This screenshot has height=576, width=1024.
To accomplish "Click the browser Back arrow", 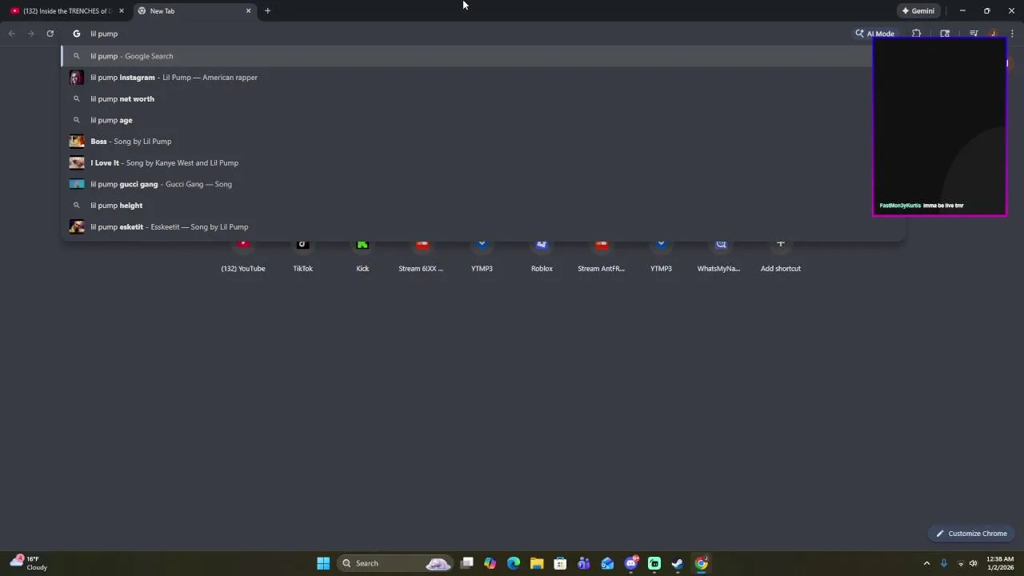I will pyautogui.click(x=11, y=34).
